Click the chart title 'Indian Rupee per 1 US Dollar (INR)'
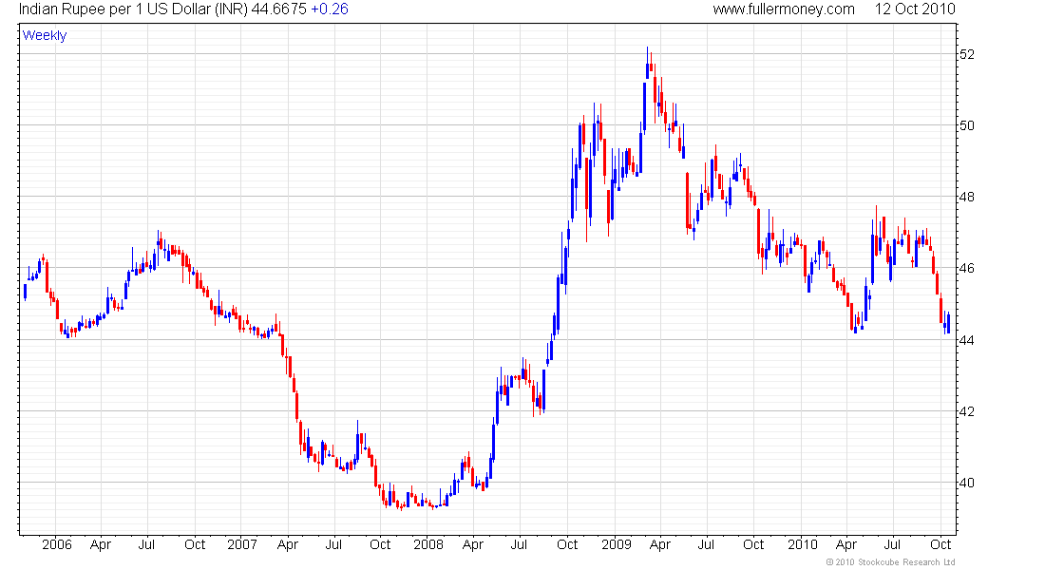 pyautogui.click(x=133, y=9)
